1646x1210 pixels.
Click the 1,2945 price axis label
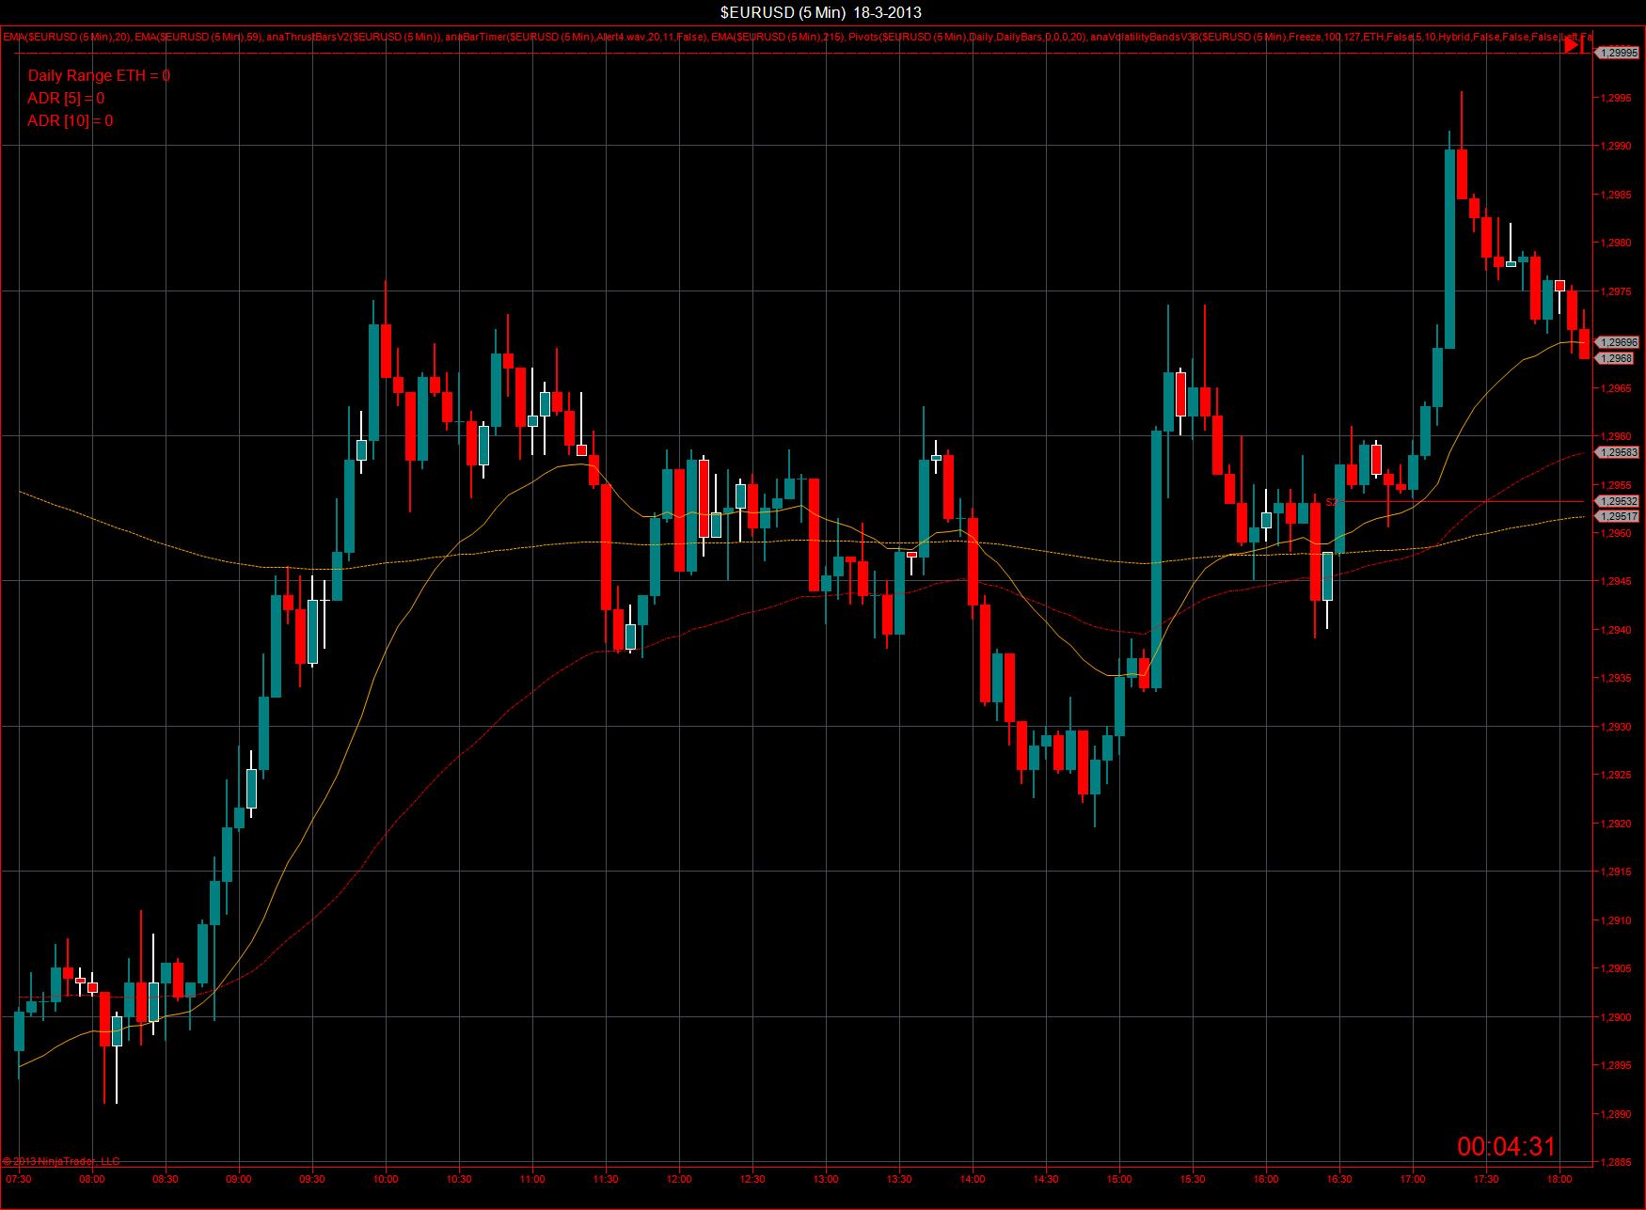pos(1617,582)
